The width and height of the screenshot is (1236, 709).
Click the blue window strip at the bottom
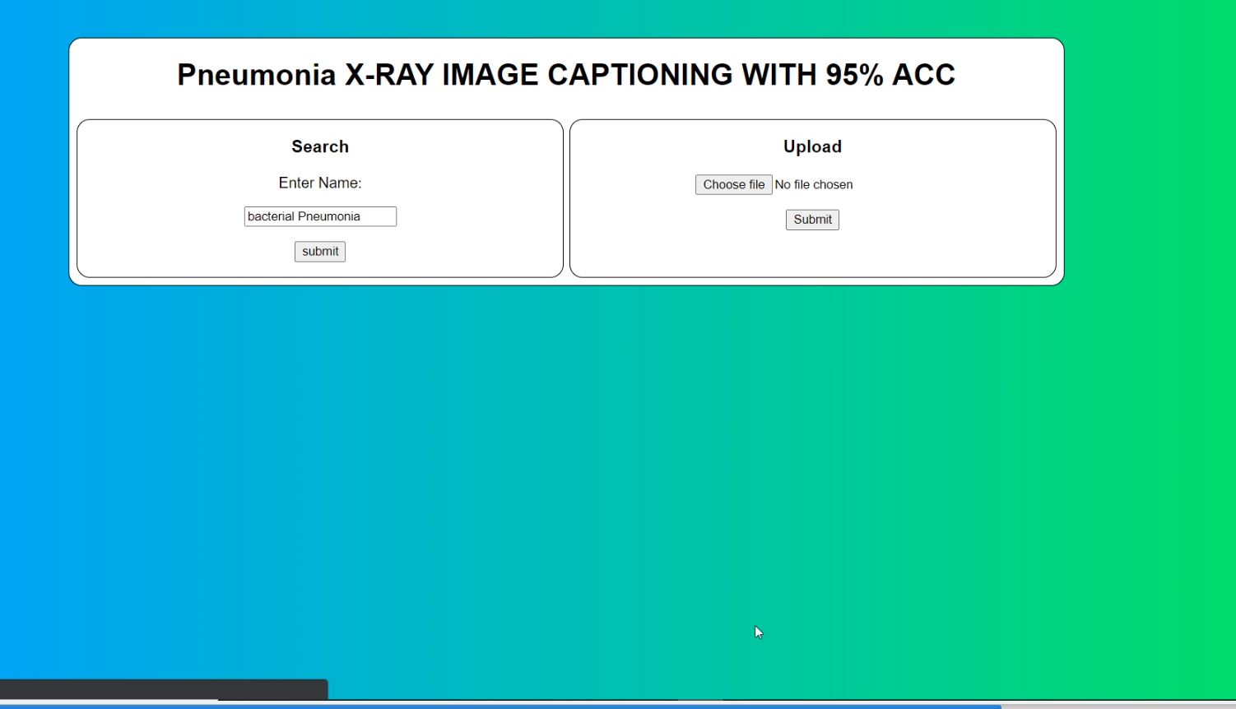point(617,705)
